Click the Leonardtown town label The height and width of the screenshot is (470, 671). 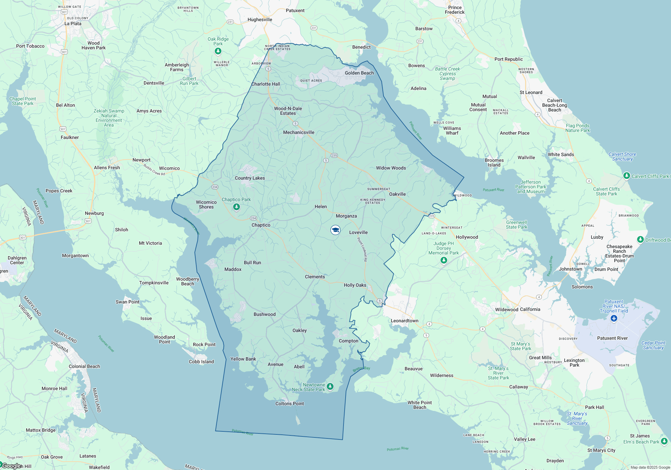pos(405,321)
